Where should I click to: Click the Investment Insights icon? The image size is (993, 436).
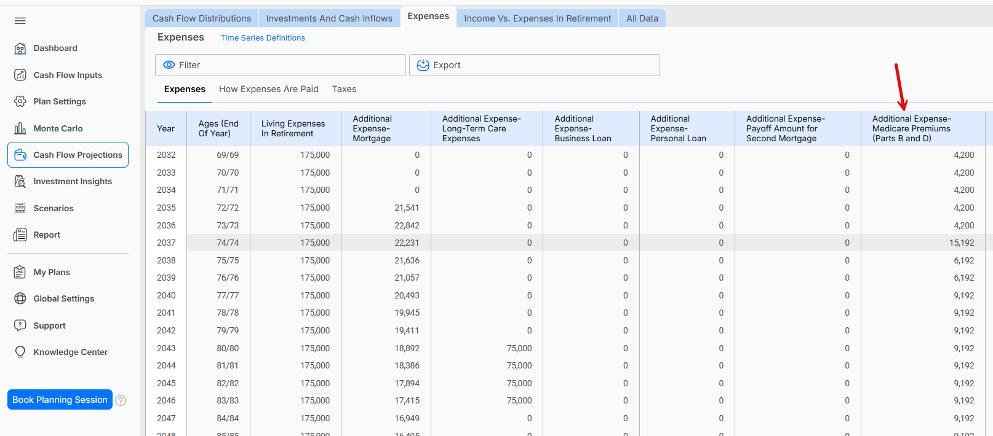point(20,181)
